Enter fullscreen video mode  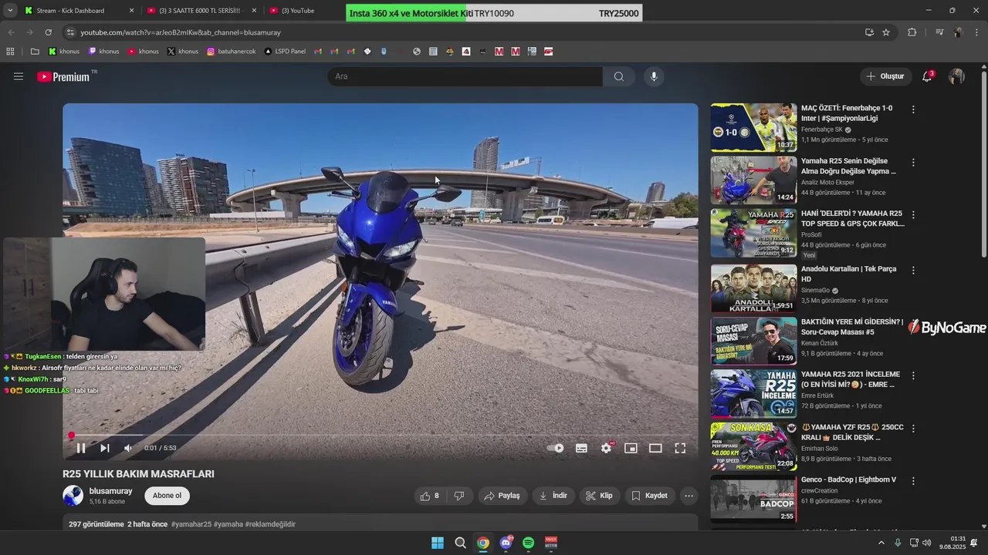click(x=680, y=448)
